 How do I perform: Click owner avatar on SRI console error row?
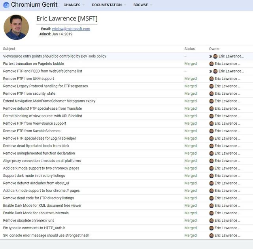point(211,236)
